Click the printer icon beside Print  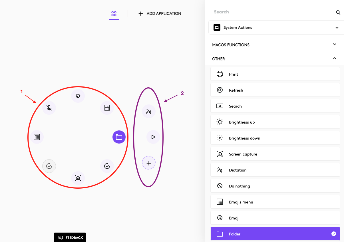[220, 74]
